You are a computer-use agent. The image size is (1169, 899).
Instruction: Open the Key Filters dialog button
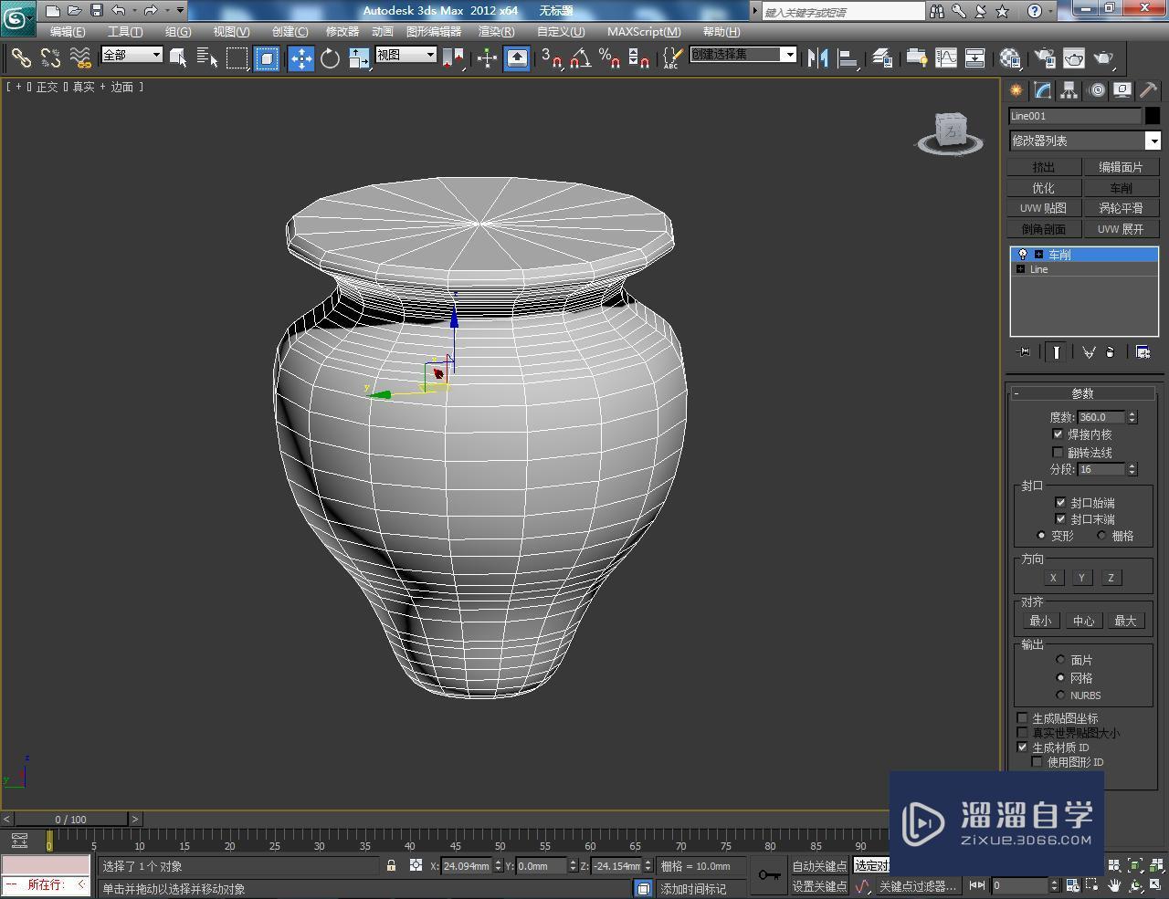coord(917,886)
